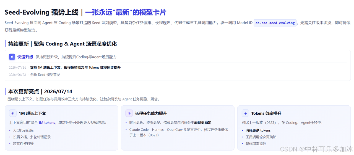The image size is (354, 155).
Task: Click the Claude Code、Hermes、OpenClaw bullet
Action: click(x=178, y=132)
